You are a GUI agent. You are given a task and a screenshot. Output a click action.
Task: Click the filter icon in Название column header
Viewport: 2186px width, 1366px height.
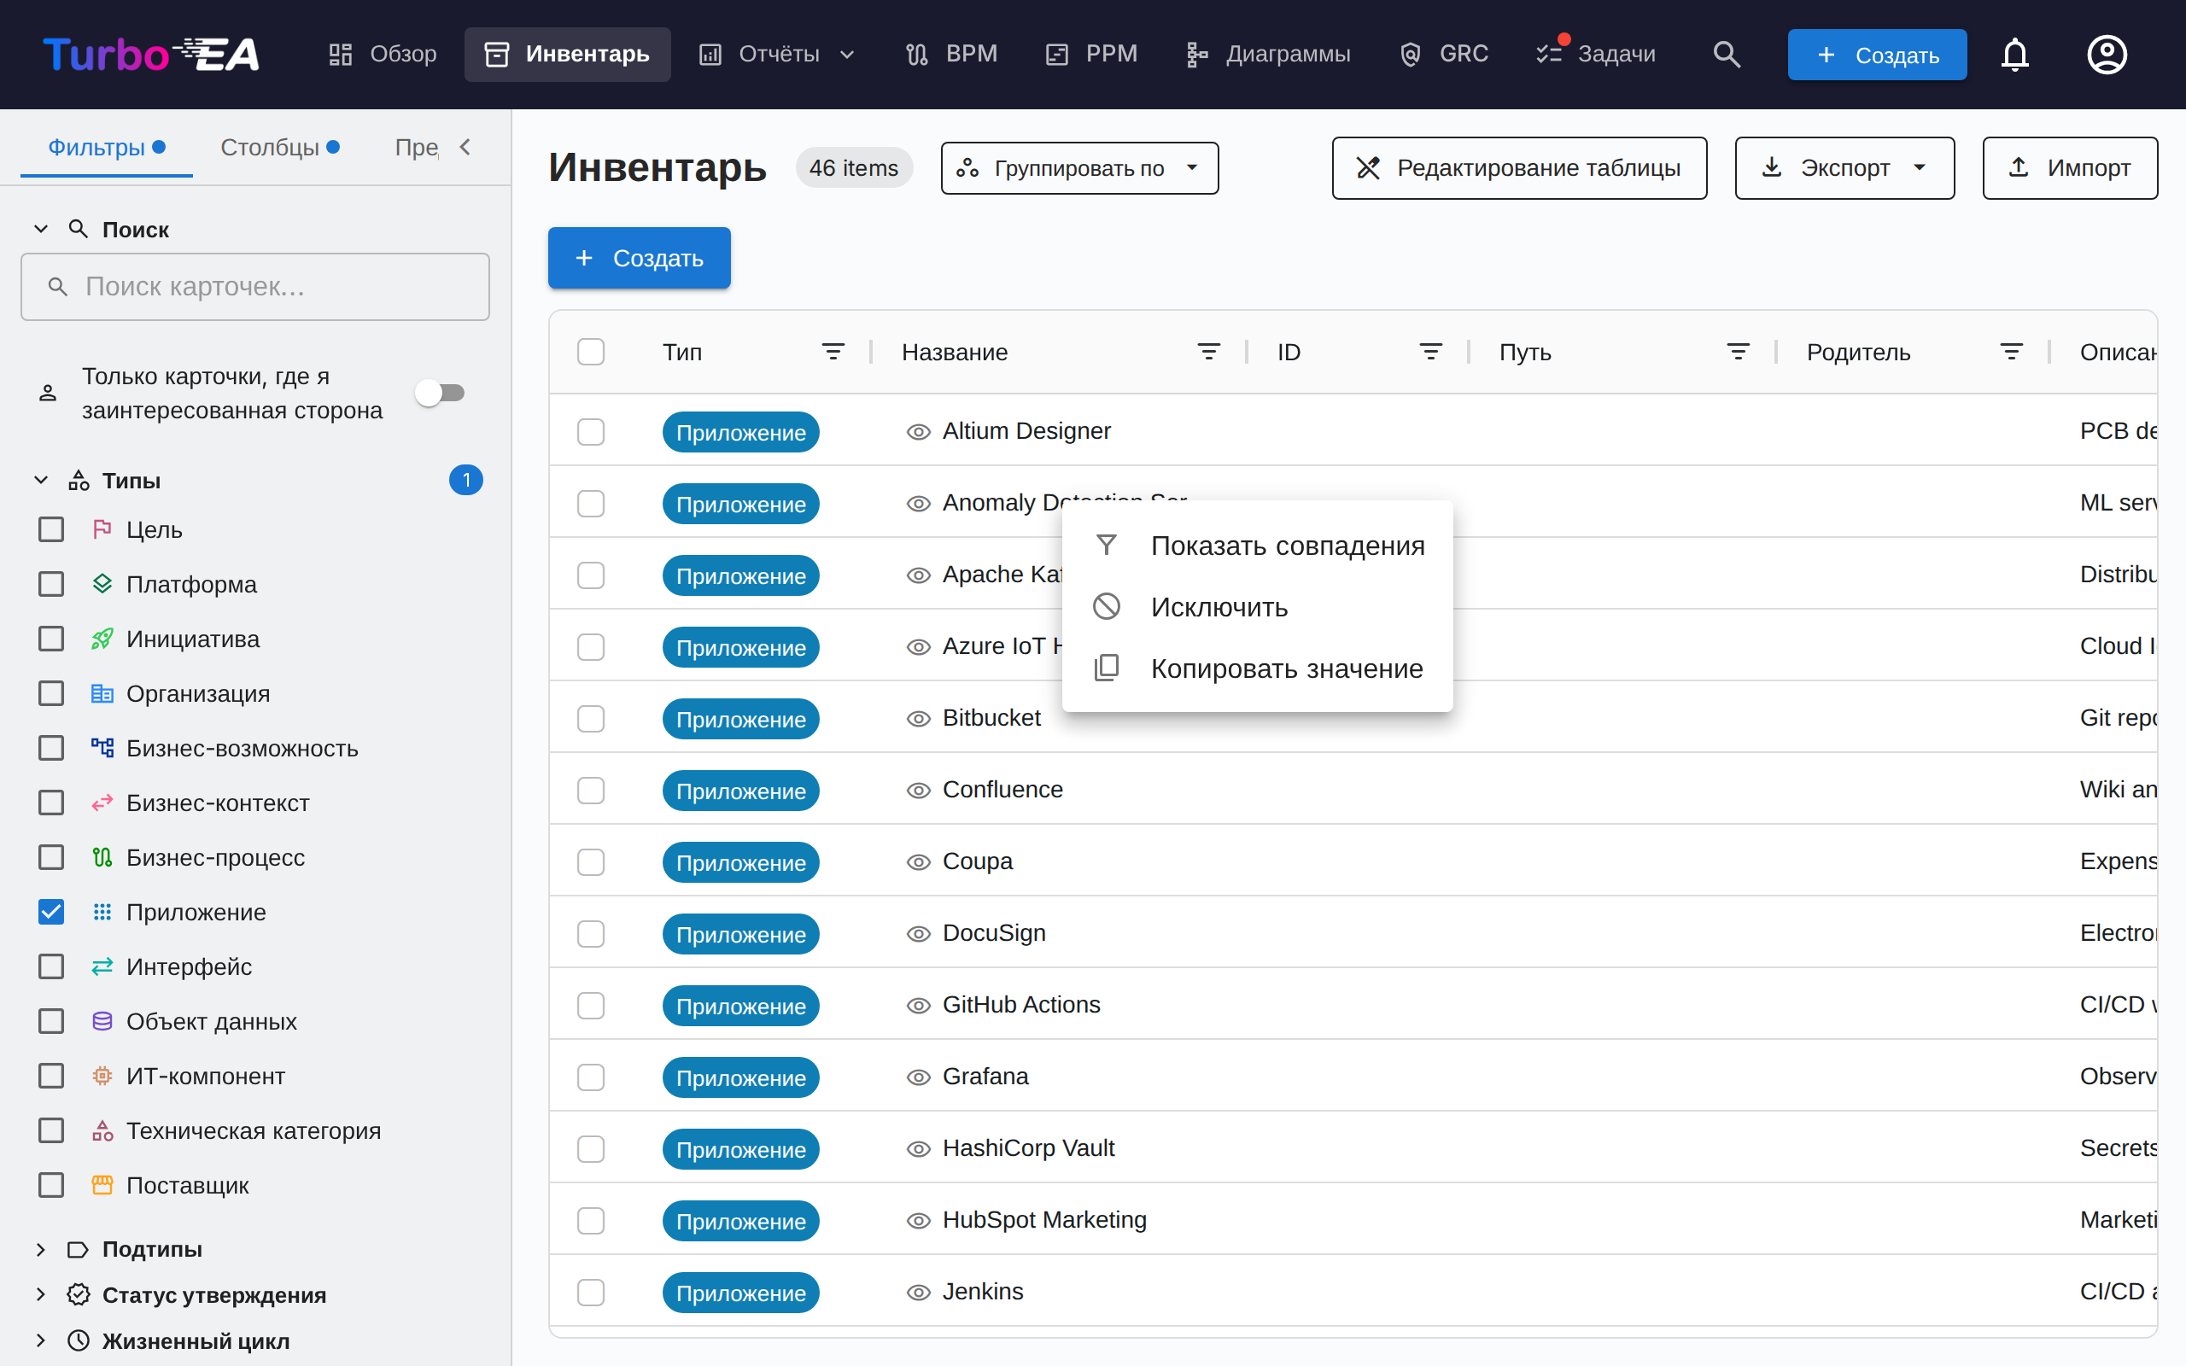[1208, 352]
